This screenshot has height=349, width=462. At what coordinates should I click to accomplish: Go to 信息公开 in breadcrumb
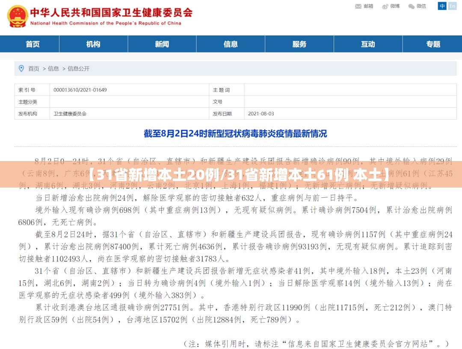click(x=78, y=69)
